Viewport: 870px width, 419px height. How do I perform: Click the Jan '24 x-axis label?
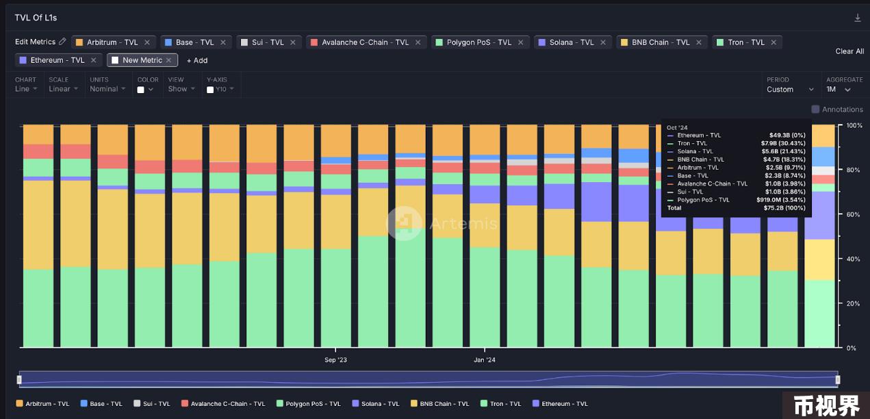(x=485, y=359)
